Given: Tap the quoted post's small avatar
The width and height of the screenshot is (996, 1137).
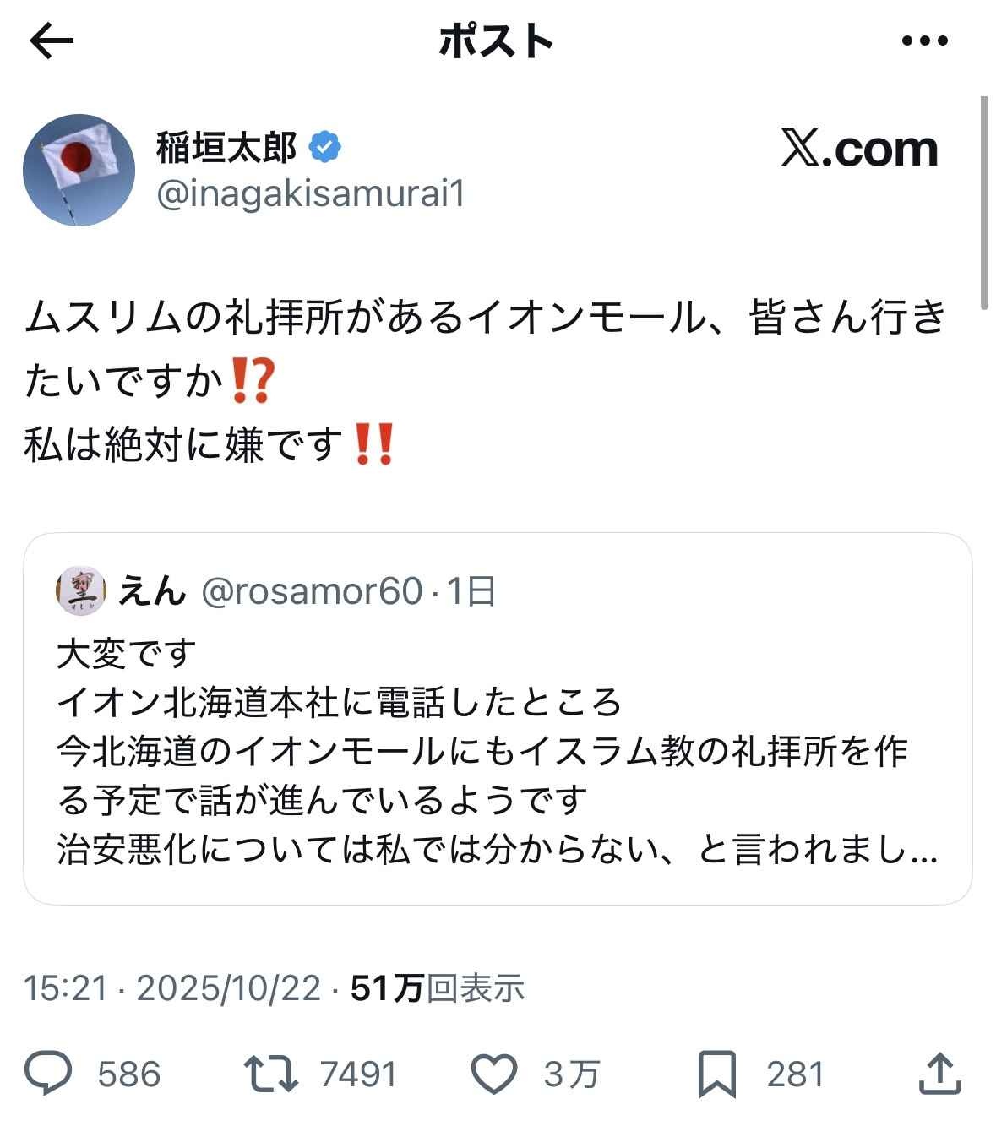Looking at the screenshot, I should tap(80, 591).
